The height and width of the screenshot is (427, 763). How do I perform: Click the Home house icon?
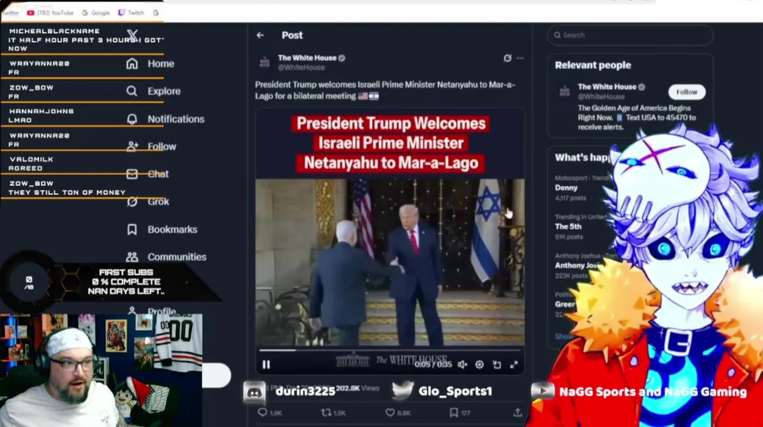pyautogui.click(x=132, y=63)
